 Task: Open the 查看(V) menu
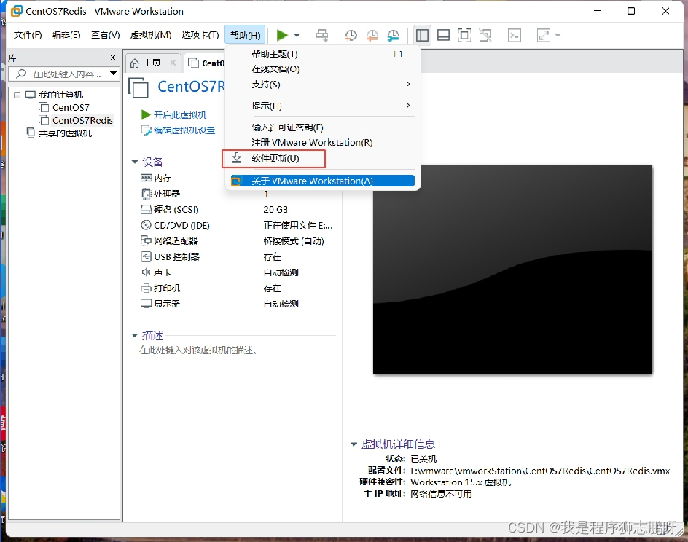[x=105, y=35]
